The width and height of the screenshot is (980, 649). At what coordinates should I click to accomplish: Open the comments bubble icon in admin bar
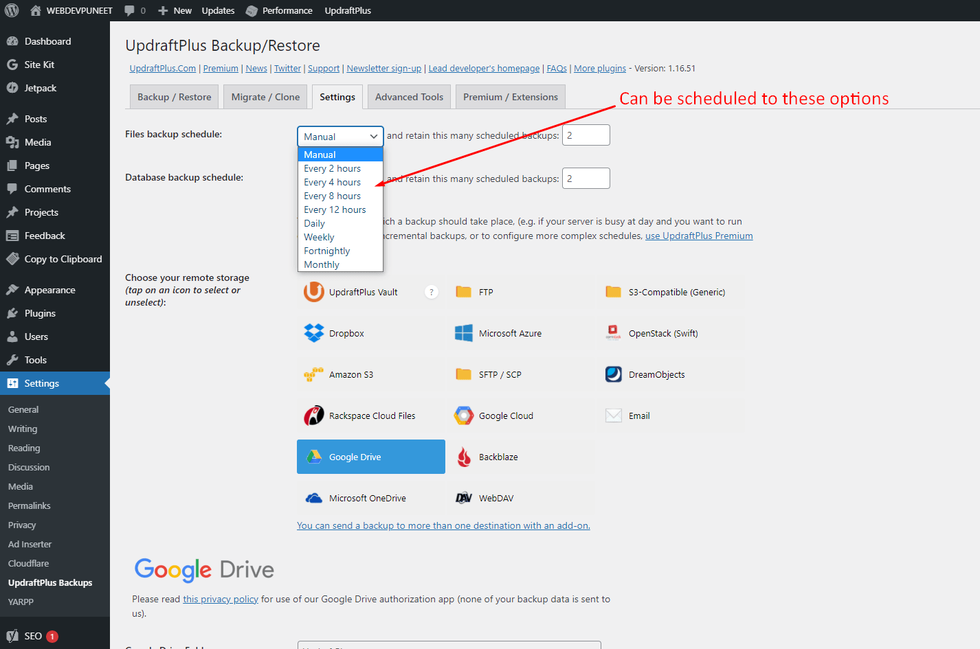click(129, 10)
